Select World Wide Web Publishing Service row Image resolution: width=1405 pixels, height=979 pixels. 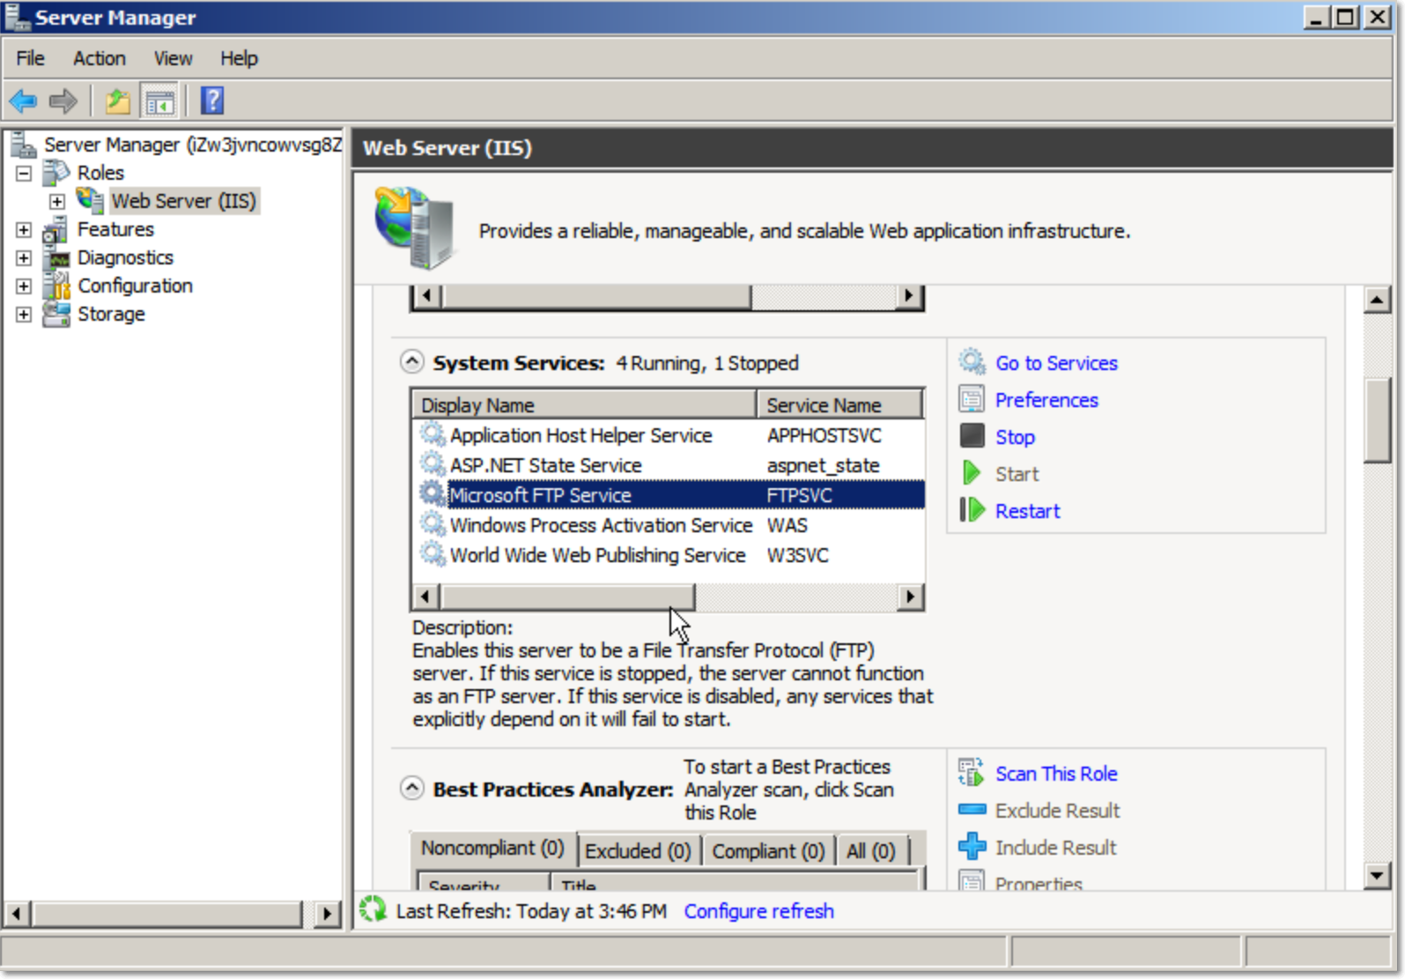pos(597,555)
